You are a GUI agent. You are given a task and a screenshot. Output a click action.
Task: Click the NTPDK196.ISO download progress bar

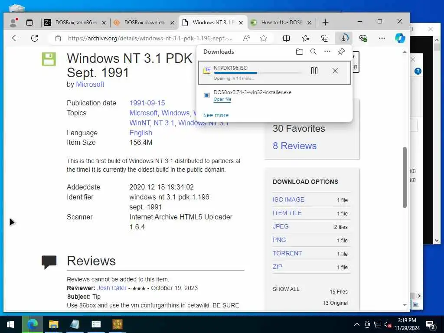[258, 73]
